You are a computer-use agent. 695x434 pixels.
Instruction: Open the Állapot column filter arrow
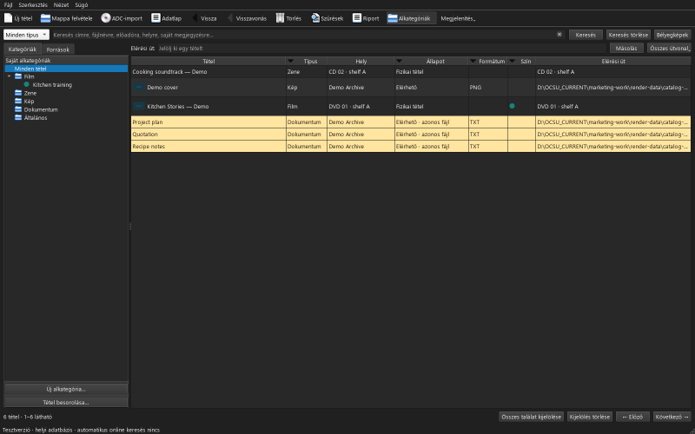[399, 61]
